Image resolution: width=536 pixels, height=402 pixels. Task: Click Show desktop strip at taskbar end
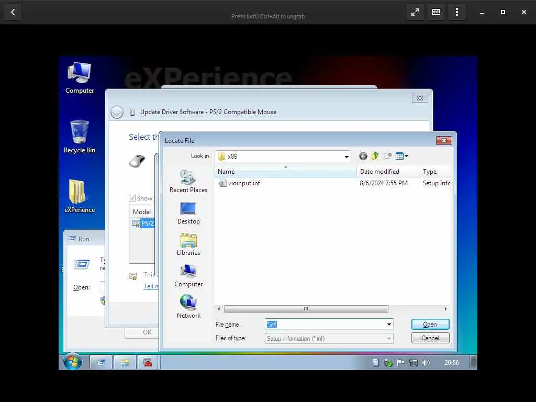point(473,363)
